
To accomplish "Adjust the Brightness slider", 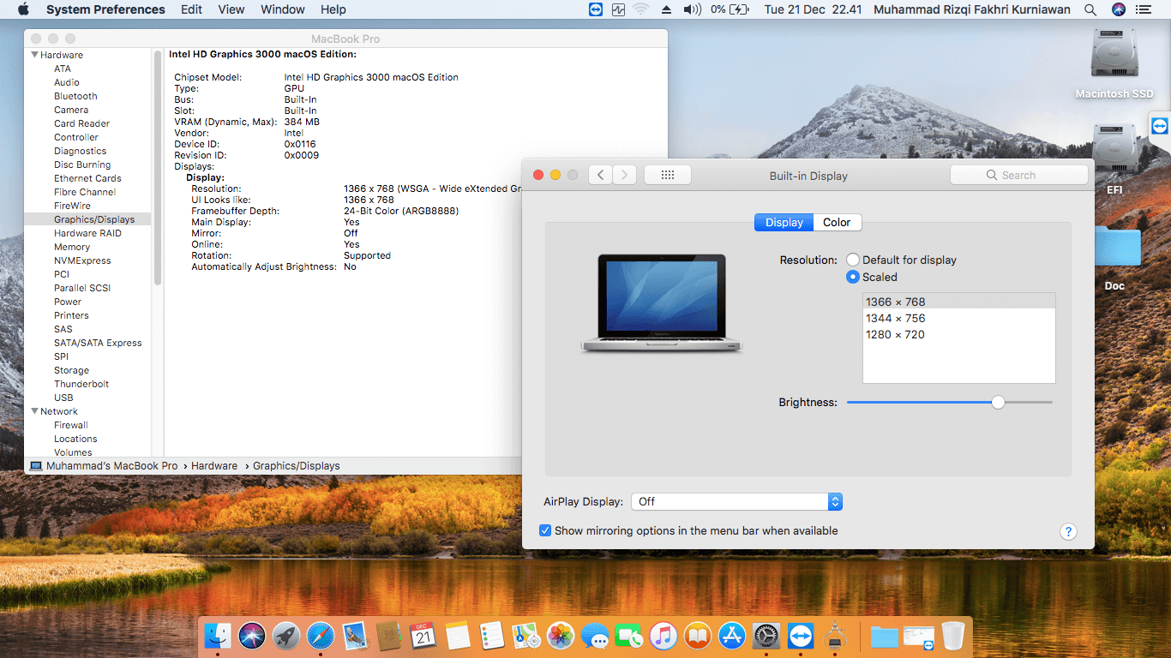I will [x=997, y=401].
